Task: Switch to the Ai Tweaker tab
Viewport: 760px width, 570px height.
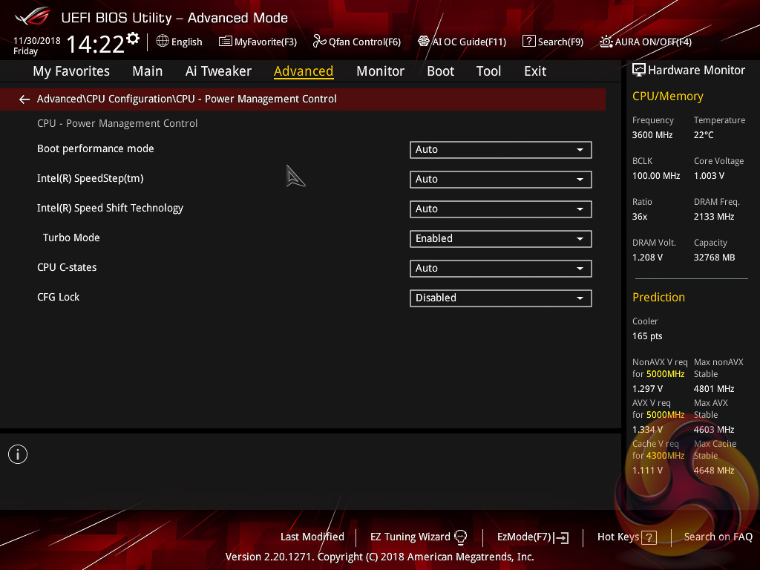Action: coord(218,71)
